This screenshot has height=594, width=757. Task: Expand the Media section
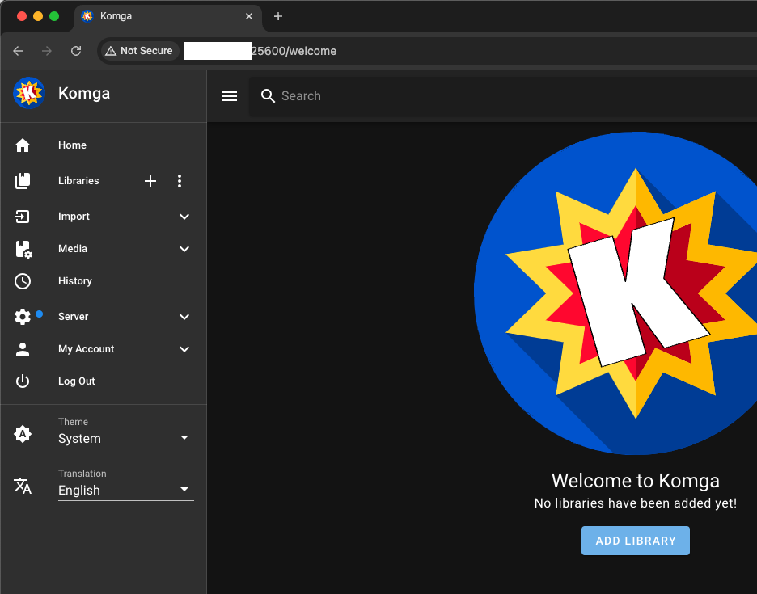click(x=184, y=248)
